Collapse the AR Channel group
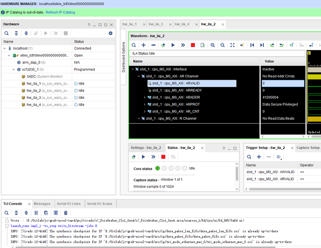 pyautogui.click(x=139, y=76)
